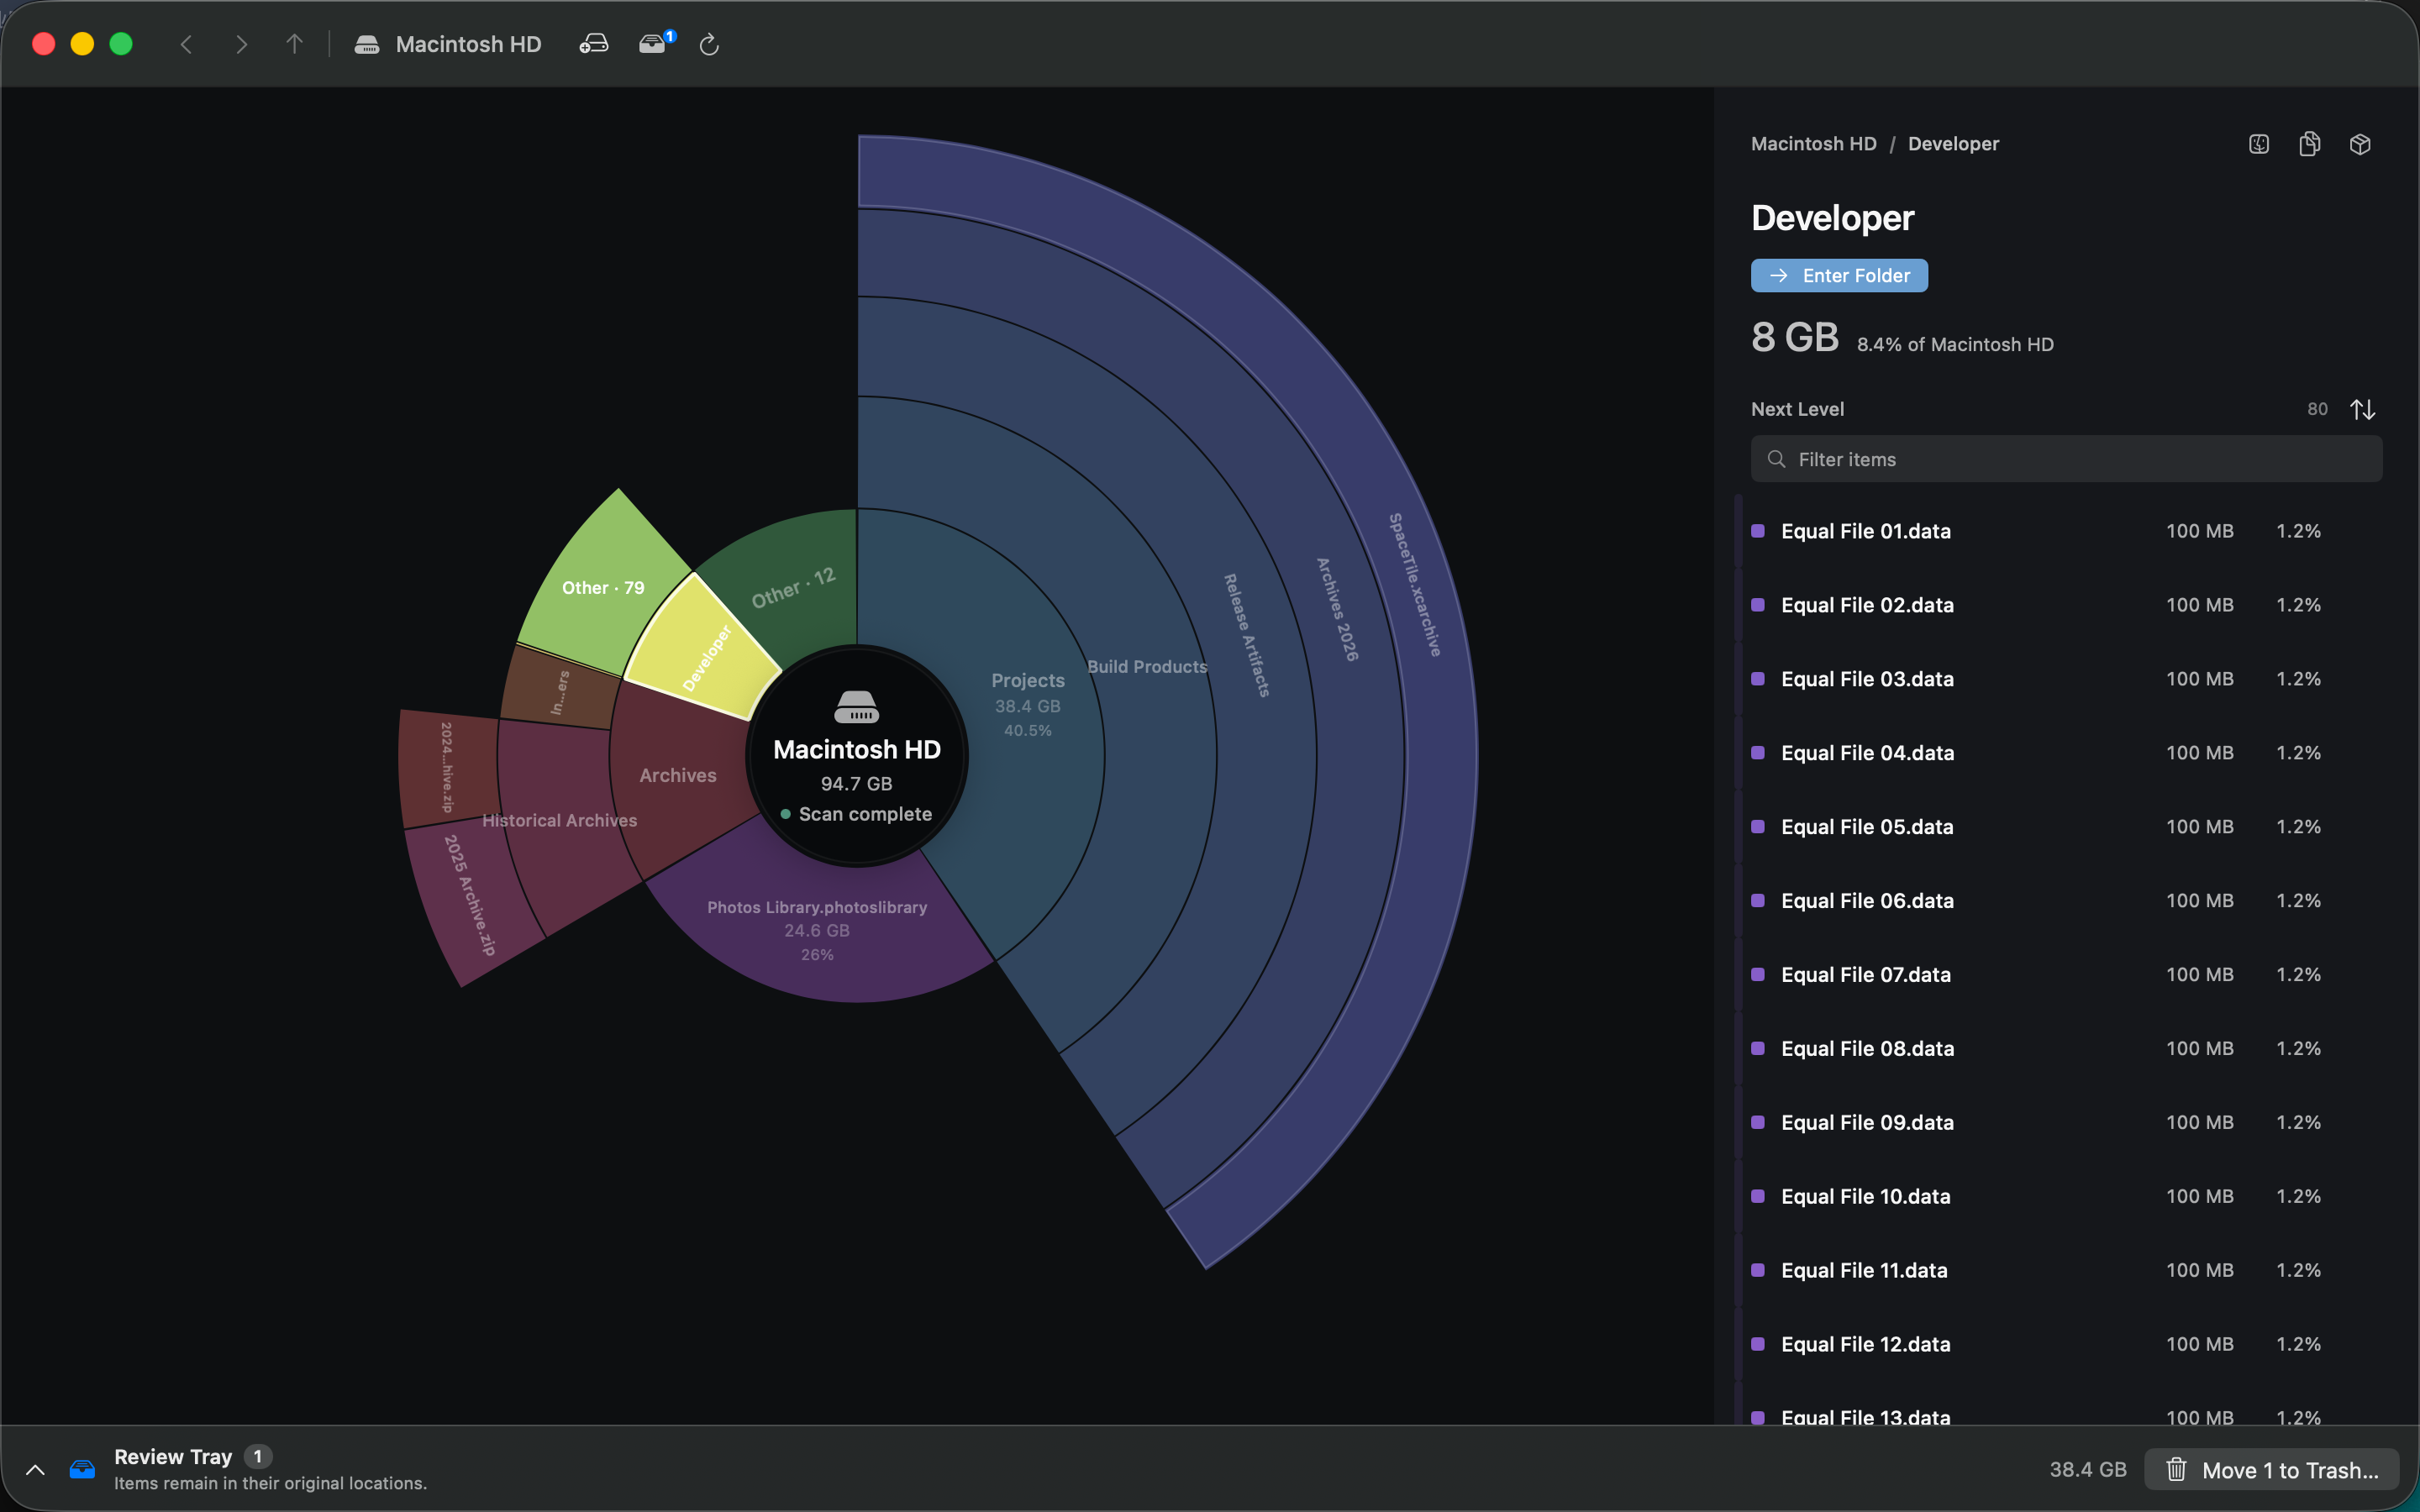Select Equal File 08.data row
The image size is (2420, 1512).
coord(2066,1049)
